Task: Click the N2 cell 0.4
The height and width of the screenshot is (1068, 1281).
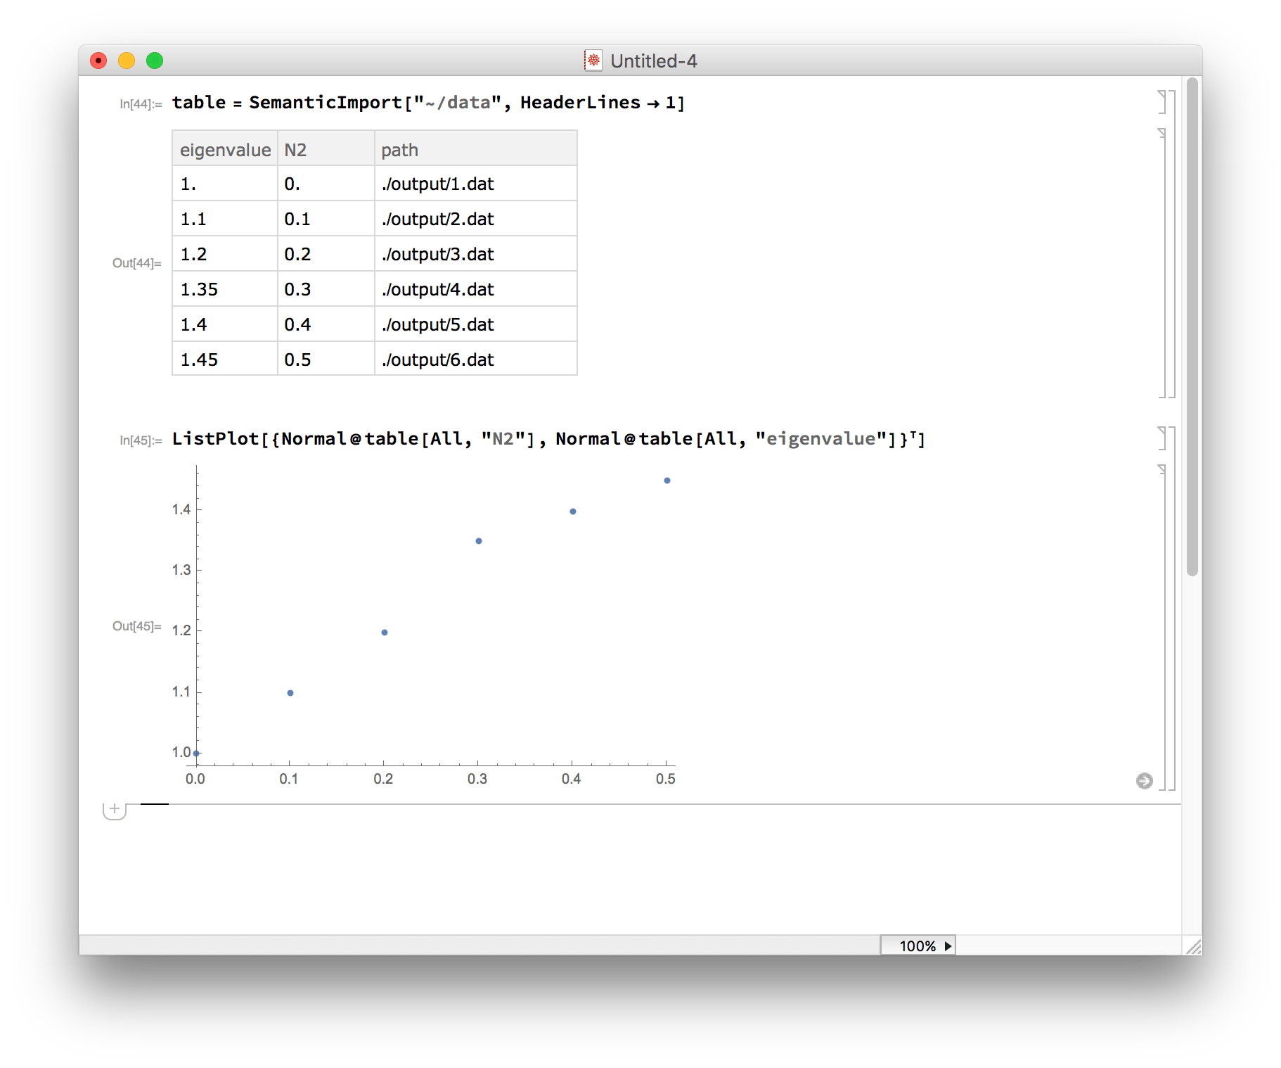Action: point(326,324)
